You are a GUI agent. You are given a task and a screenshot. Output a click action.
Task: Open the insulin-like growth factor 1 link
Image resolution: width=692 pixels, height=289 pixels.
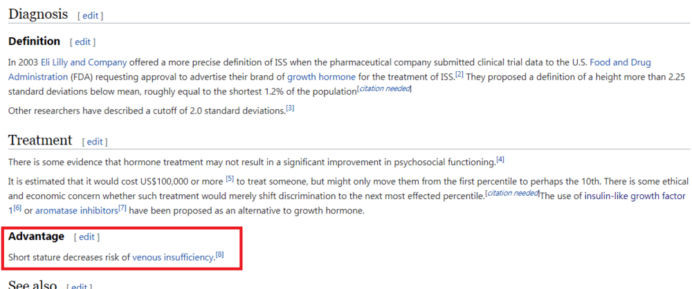(635, 196)
